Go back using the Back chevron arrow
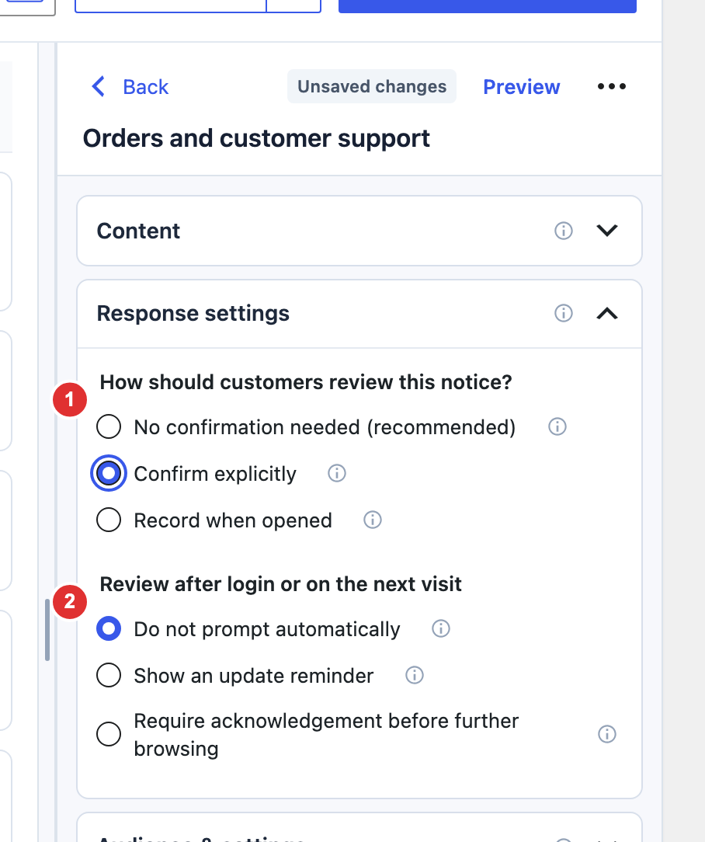This screenshot has width=705, height=842. (99, 86)
